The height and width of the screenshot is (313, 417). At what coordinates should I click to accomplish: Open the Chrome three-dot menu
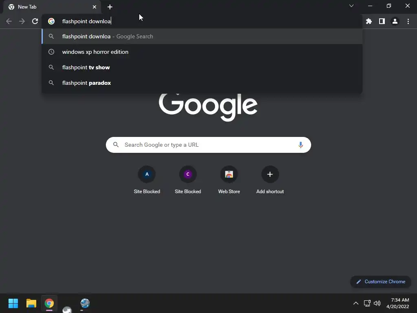pos(408,21)
